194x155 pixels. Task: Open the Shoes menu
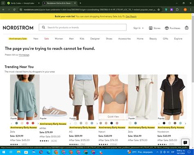(x=109, y=38)
